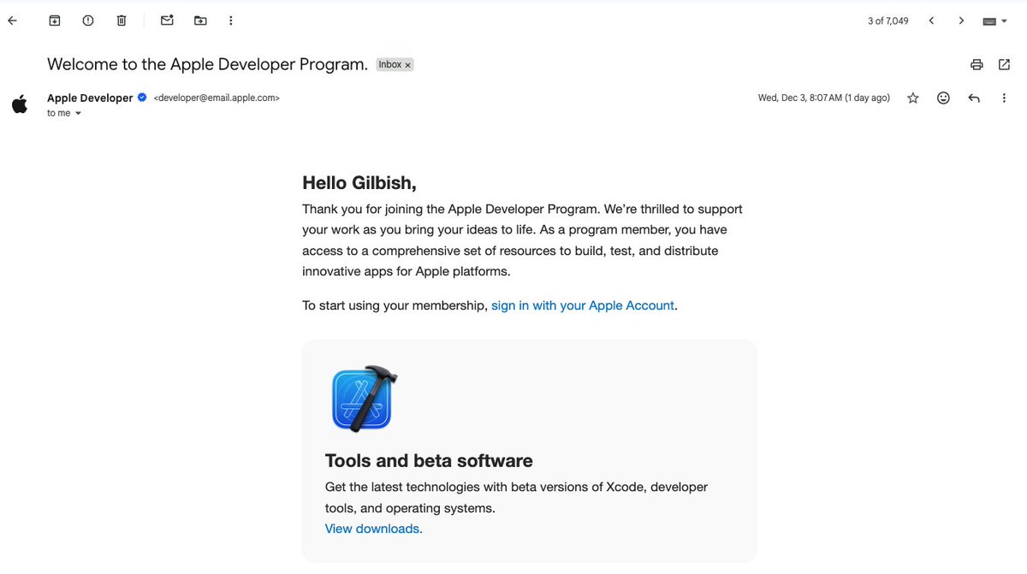Click the '3 of 7,049' message counter
Image resolution: width=1027 pixels, height=574 pixels.
pyautogui.click(x=888, y=21)
